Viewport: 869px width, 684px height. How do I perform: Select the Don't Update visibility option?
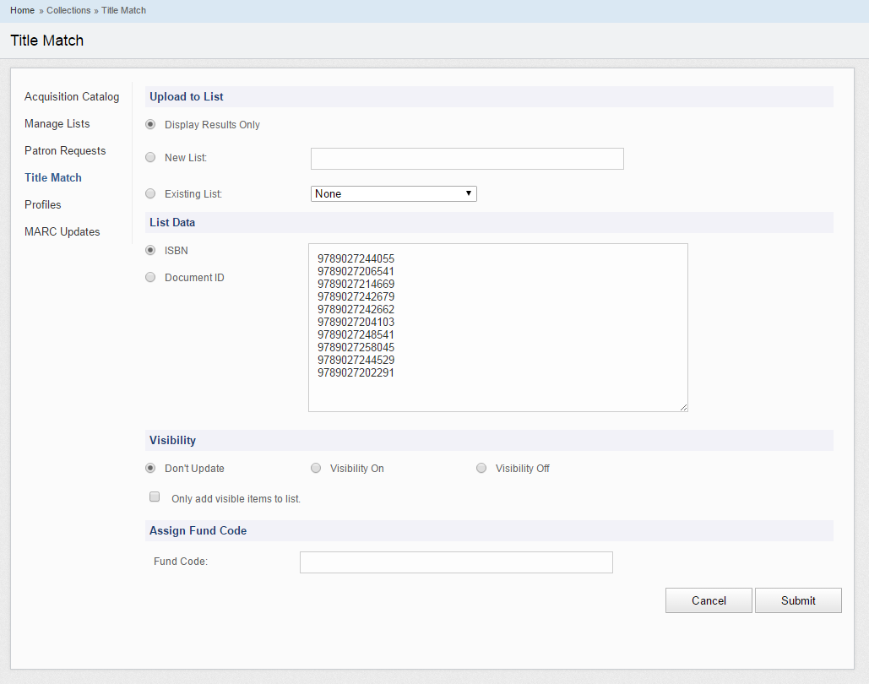coord(150,468)
